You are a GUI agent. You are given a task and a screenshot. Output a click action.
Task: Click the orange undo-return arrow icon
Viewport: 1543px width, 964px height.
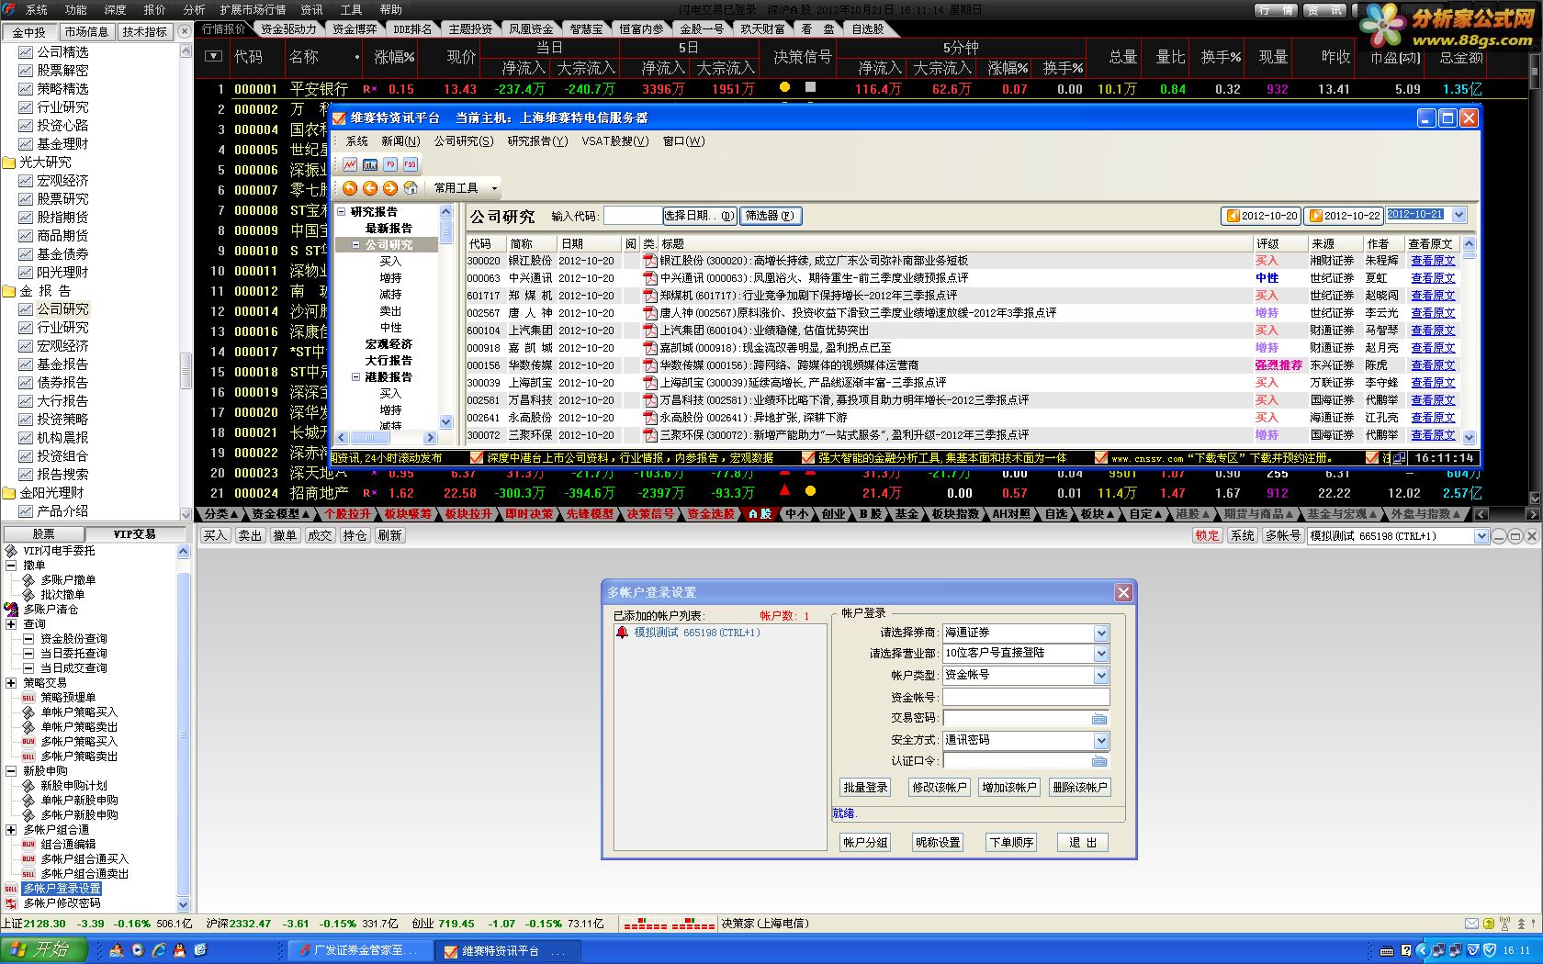tap(350, 187)
